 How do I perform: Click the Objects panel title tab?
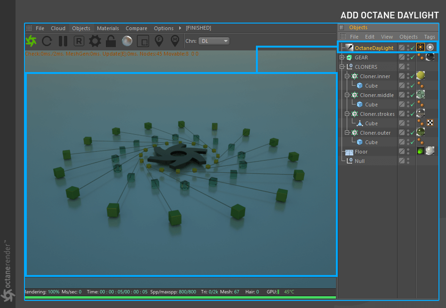(358, 27)
